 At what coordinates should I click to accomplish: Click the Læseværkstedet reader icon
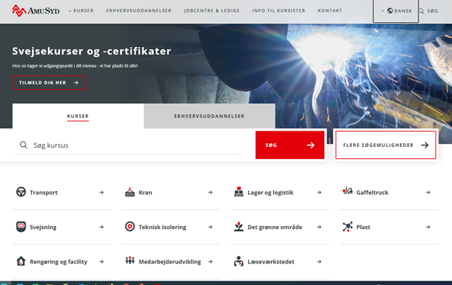[x=238, y=261]
